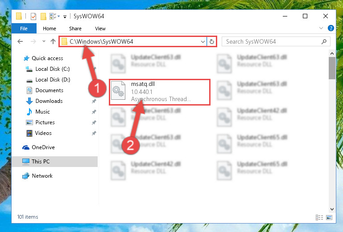Click the OneDrive cloud icon
The width and height of the screenshot is (343, 232).
[26, 148]
